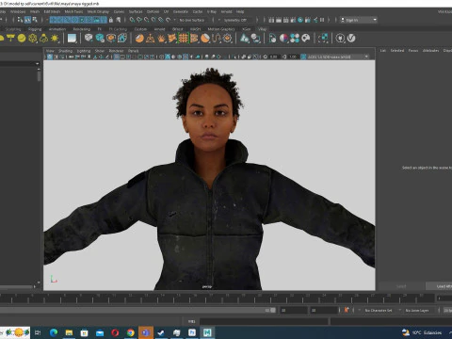Open the Attribute Editor Selected menu
Image resolution: width=452 pixels, height=339 pixels.
pos(397,51)
